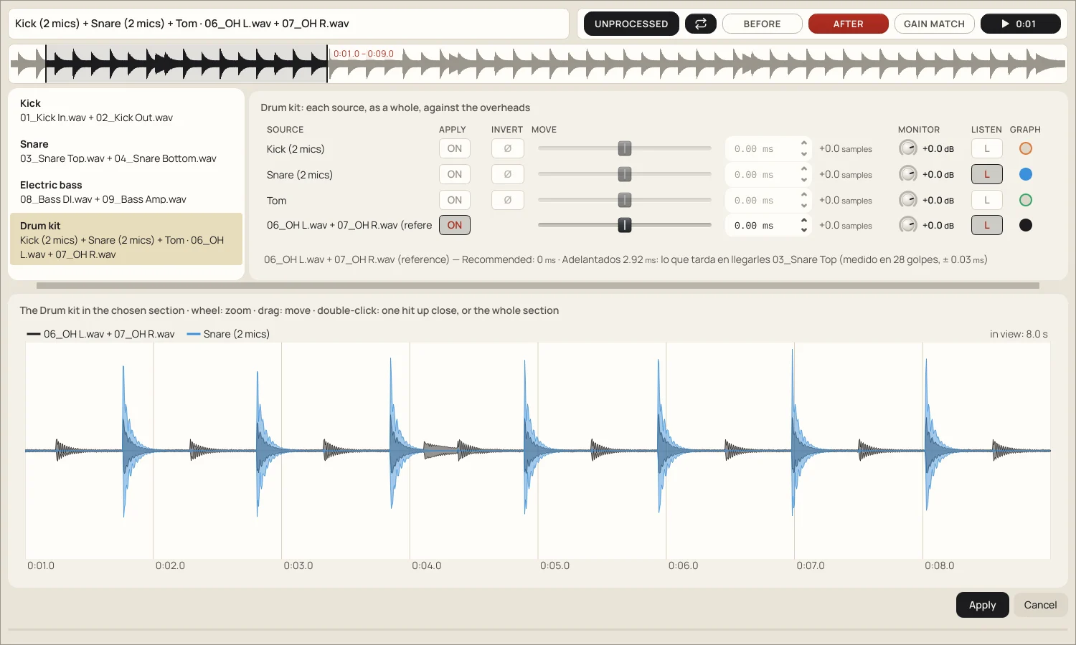Select the Snare group in the source list
Viewport: 1076px width, 645px height.
coord(126,151)
